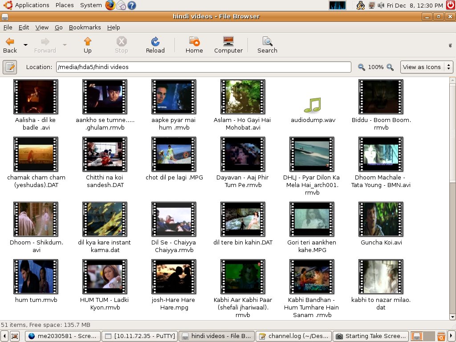Open the File menu
This screenshot has width=456, height=342.
(x=8, y=27)
